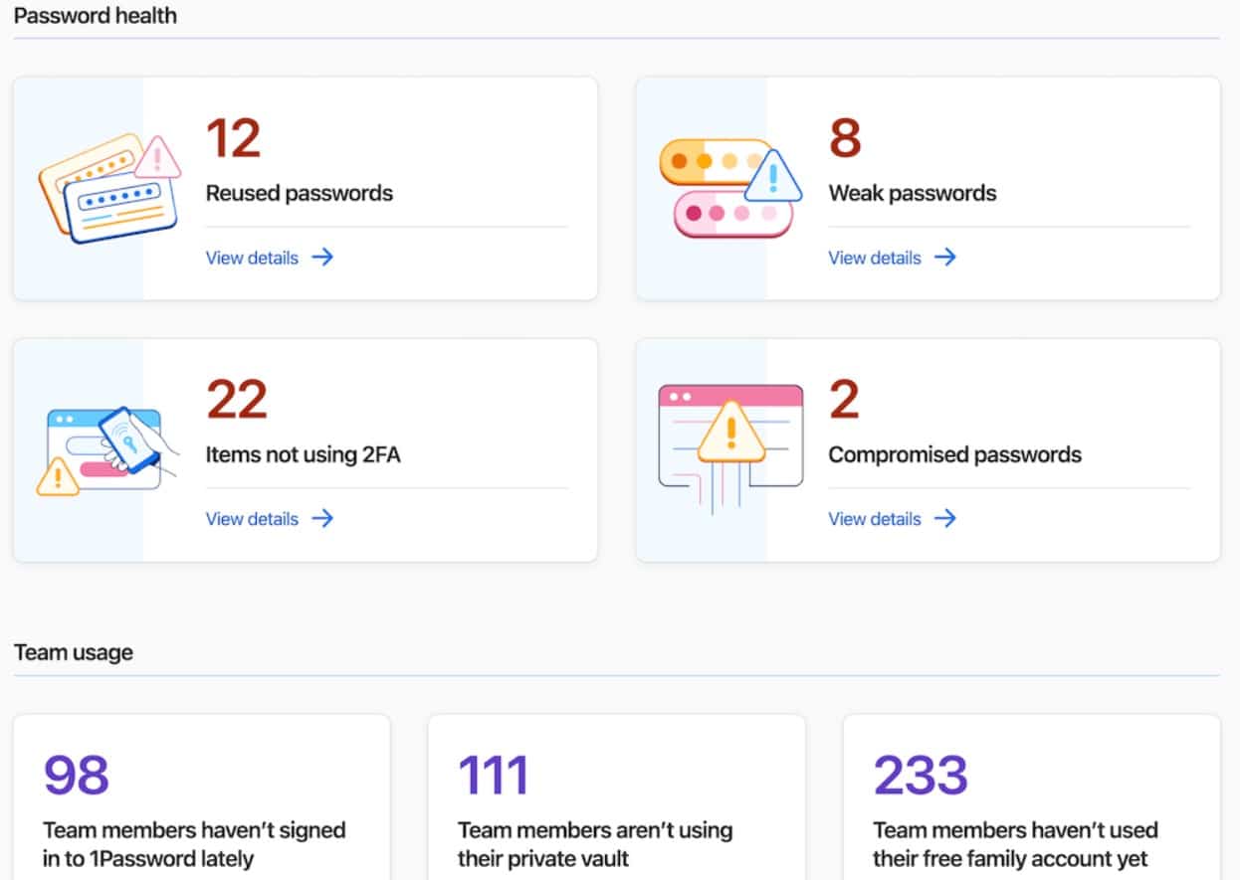View details for Compromised passwords
This screenshot has width=1240, height=880.
point(875,518)
